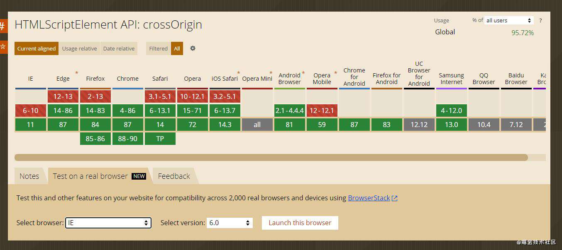Image resolution: width=562 pixels, height=250 pixels.
Task: Click the Chrome column header
Action: pos(128,79)
